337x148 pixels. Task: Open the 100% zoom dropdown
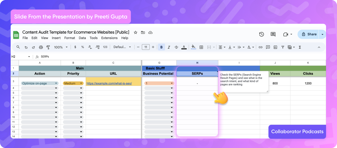[x=60, y=47]
